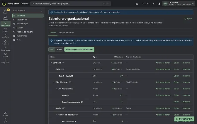Open the Início home icon in sidebar
The image size is (197, 124).
[5, 11]
